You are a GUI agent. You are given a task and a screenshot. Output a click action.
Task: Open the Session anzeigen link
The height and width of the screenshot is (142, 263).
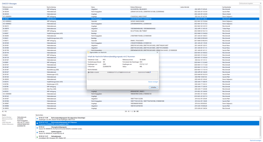(153, 82)
